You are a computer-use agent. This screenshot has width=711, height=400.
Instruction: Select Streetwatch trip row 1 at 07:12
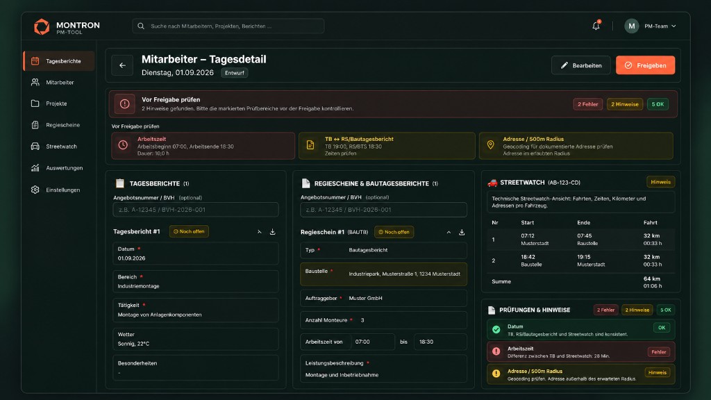click(581, 240)
